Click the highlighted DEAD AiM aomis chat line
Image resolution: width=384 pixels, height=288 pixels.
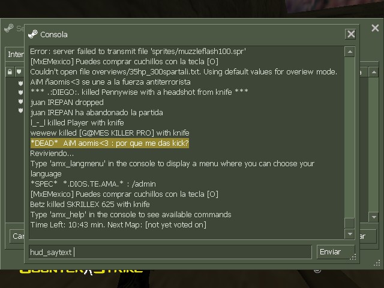(x=110, y=143)
